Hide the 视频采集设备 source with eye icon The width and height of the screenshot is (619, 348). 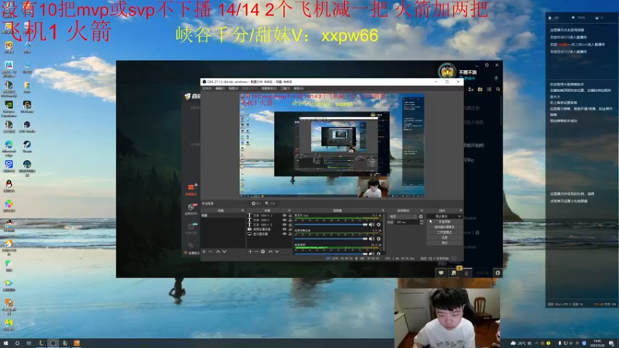[284, 229]
